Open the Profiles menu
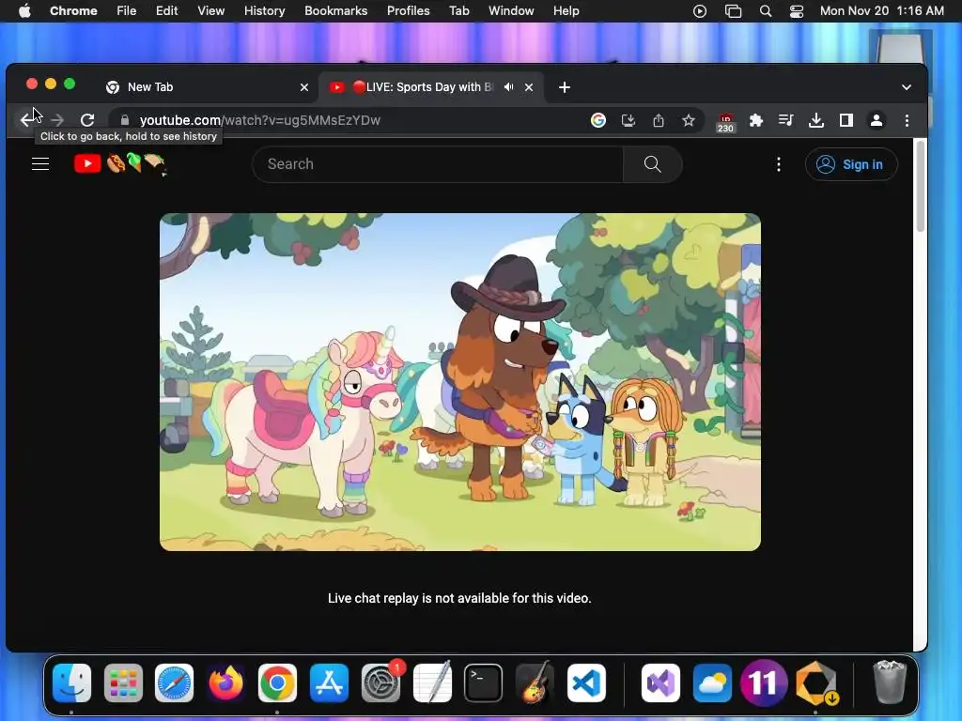The image size is (962, 721). [408, 11]
